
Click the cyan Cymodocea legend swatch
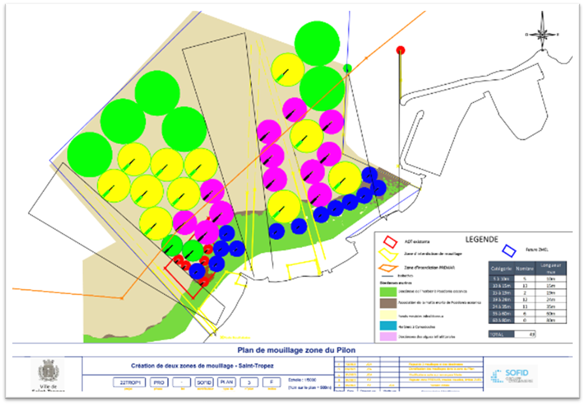click(x=388, y=326)
